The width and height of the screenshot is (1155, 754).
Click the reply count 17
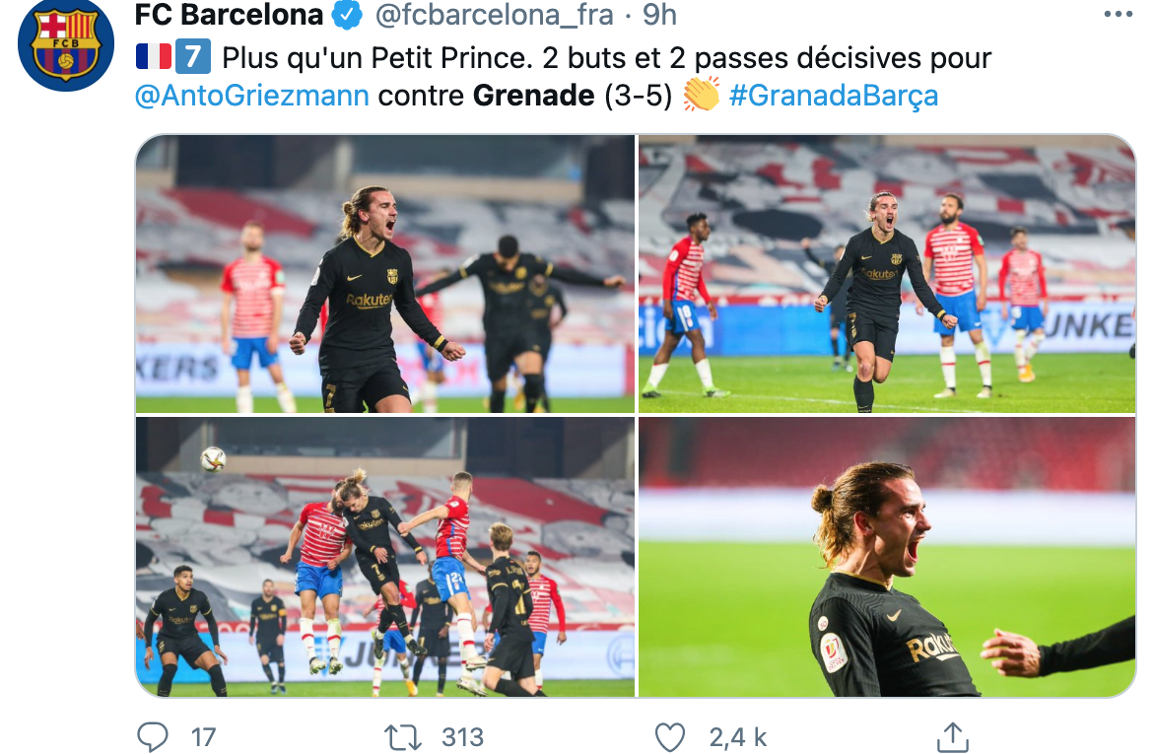coord(203,737)
